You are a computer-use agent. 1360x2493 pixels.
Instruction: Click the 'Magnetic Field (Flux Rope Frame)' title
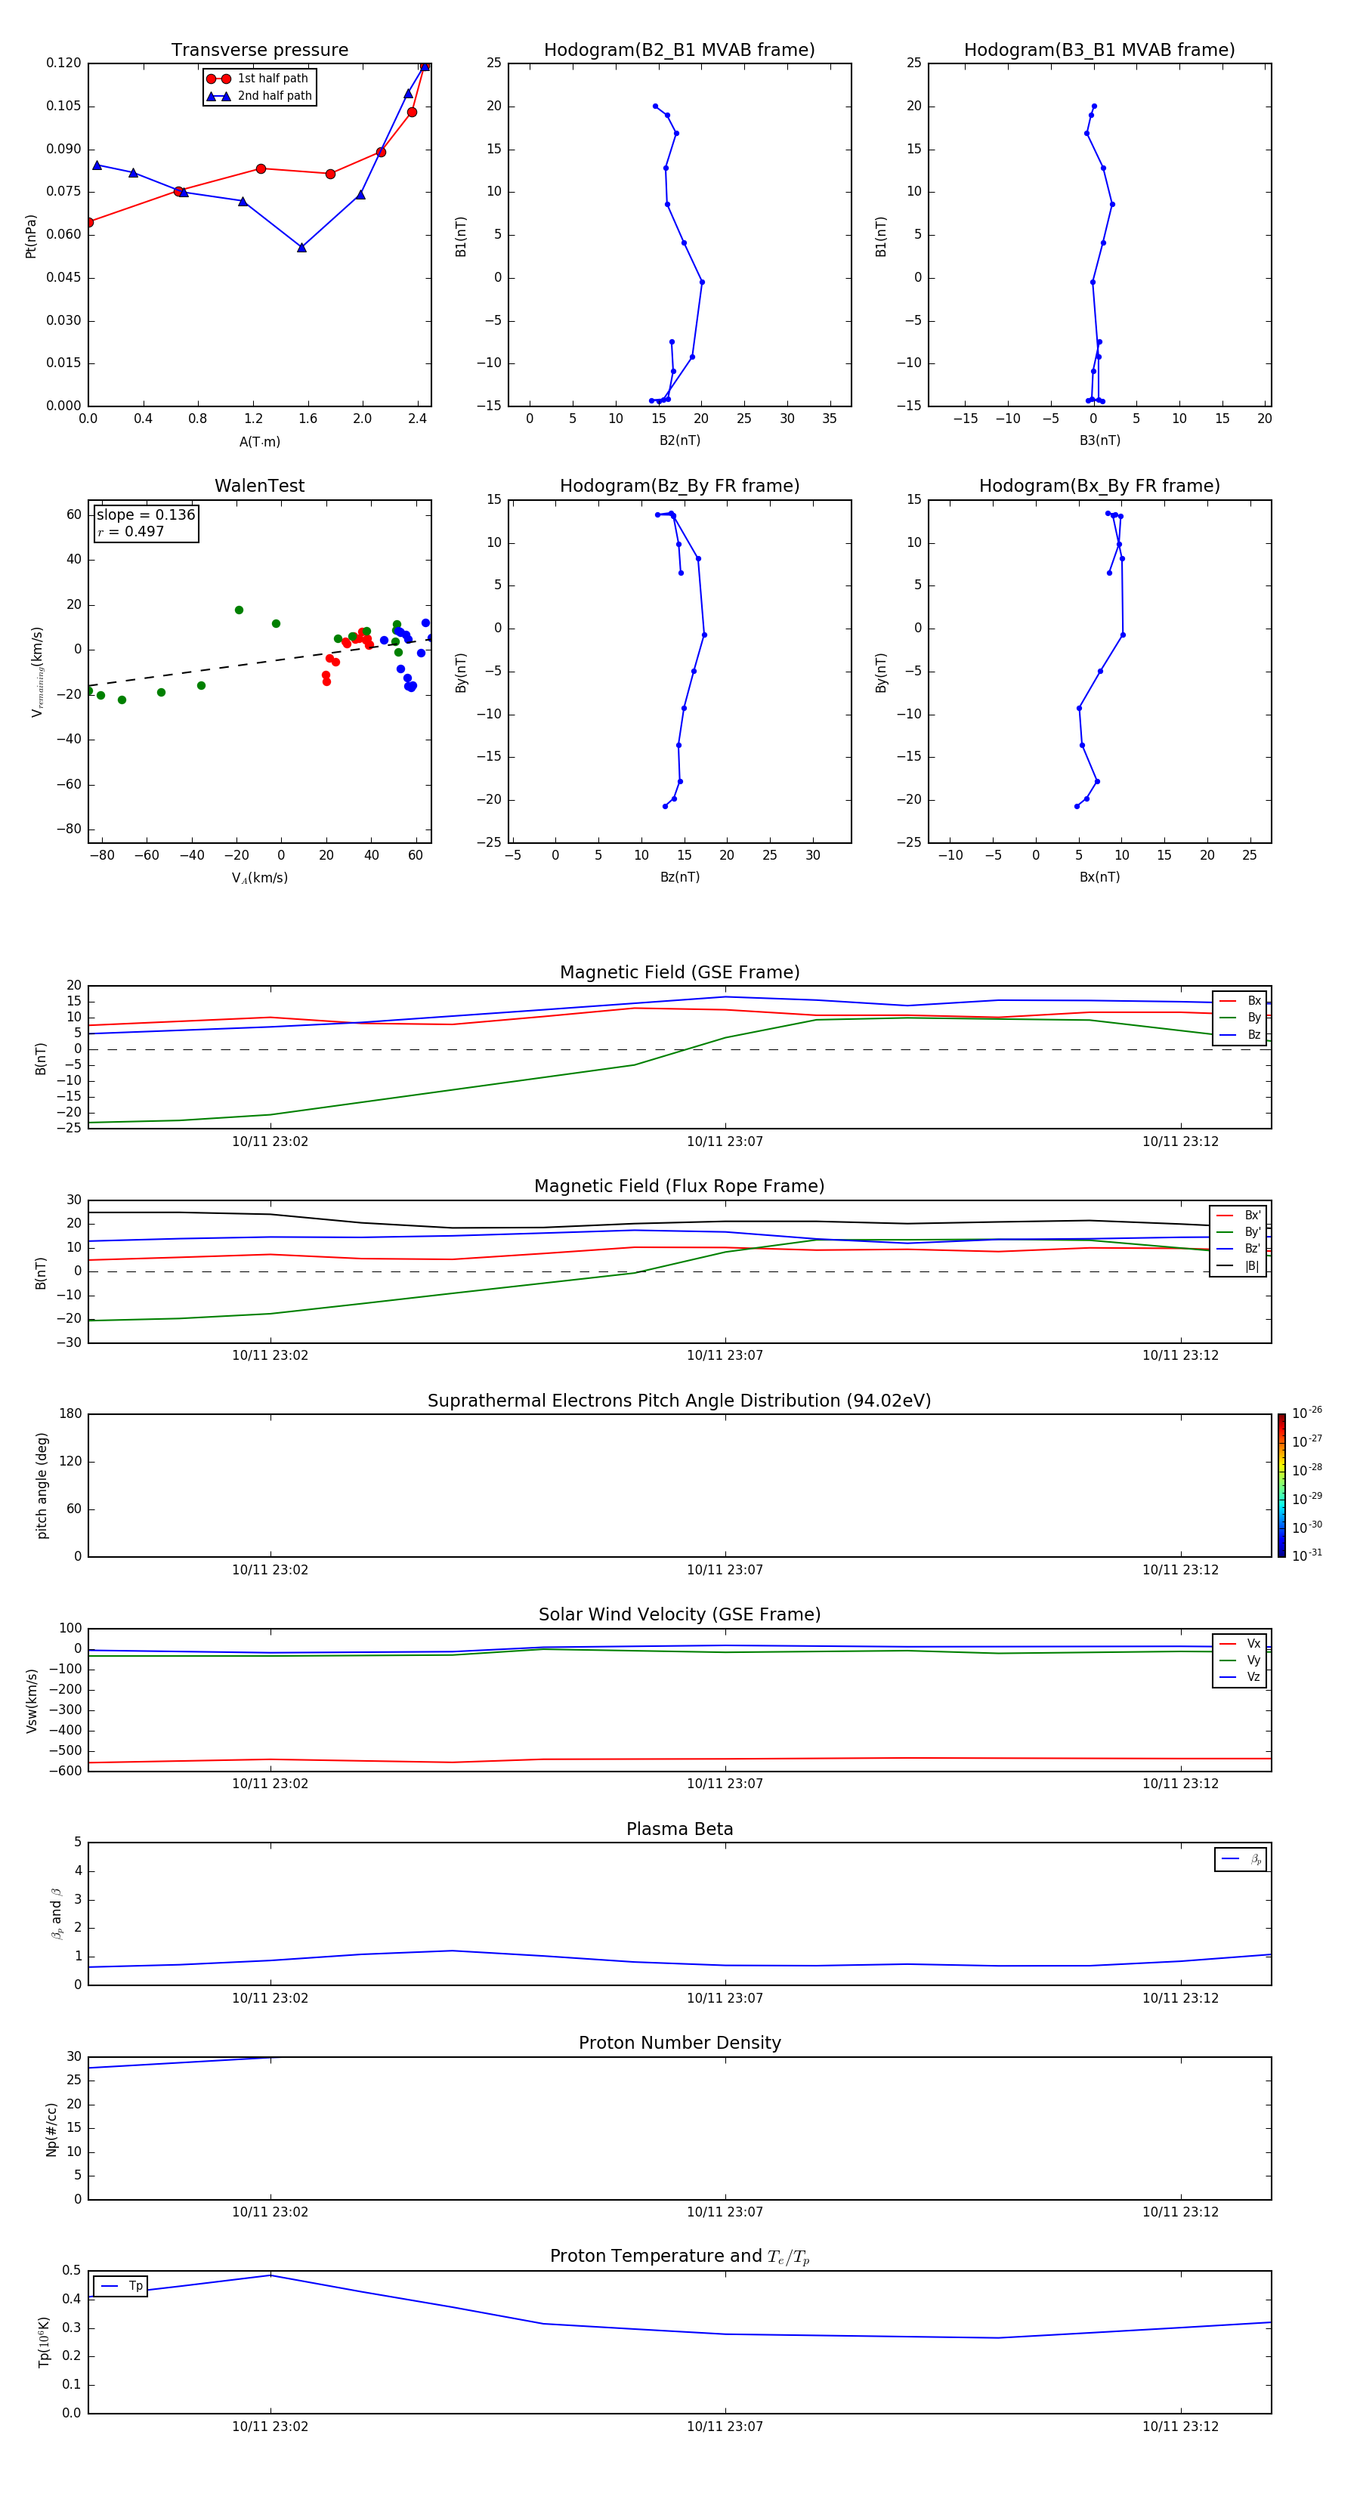(x=679, y=1187)
